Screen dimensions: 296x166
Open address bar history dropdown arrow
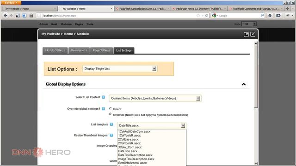[x=203, y=16]
